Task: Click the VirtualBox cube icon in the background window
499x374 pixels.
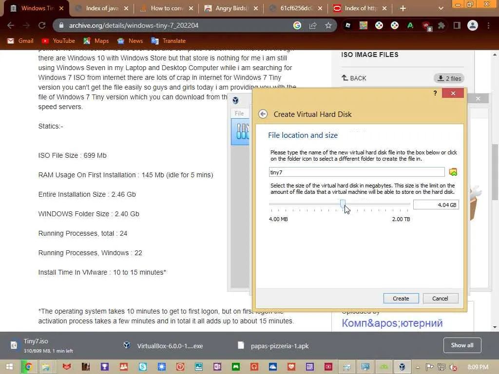Action: pyautogui.click(x=235, y=100)
